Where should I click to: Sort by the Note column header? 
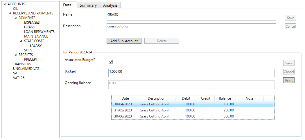tap(250, 98)
